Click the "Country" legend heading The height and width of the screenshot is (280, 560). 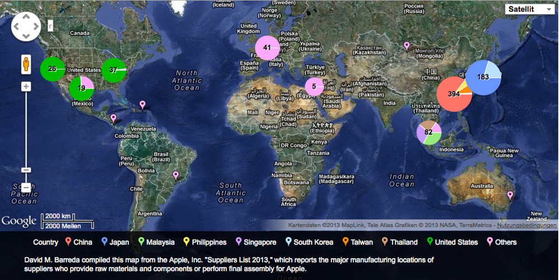[x=46, y=242]
